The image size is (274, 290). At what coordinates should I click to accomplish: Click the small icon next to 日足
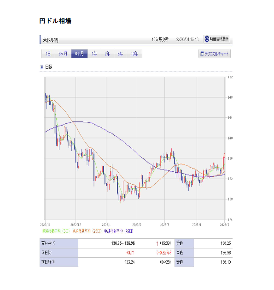click(x=41, y=67)
